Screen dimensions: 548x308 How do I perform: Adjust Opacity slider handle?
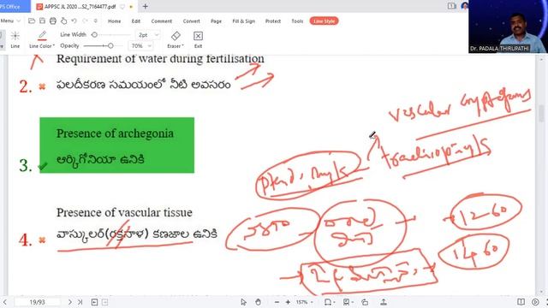click(110, 45)
